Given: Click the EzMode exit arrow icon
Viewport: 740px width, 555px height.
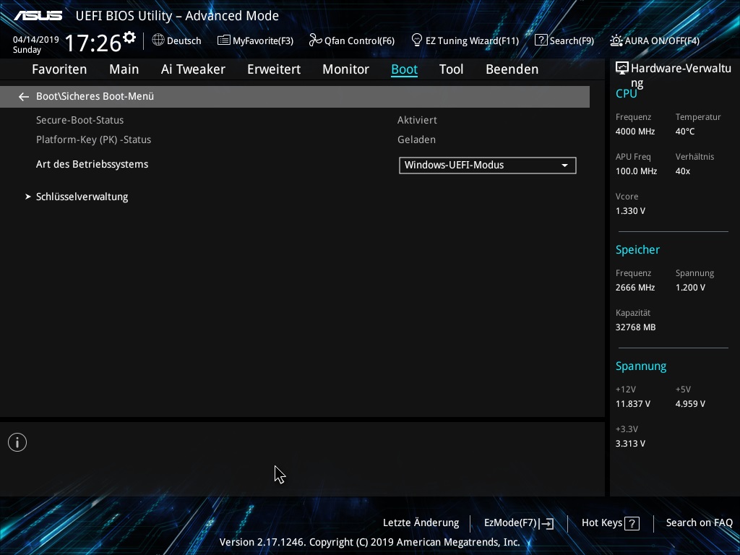Looking at the screenshot, I should tap(546, 523).
